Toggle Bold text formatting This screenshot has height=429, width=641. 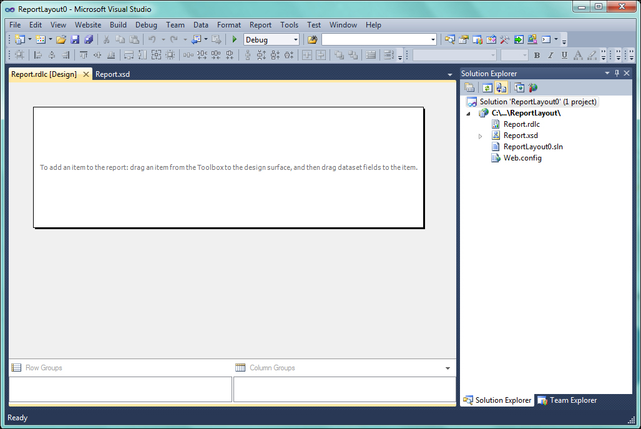(x=537, y=55)
